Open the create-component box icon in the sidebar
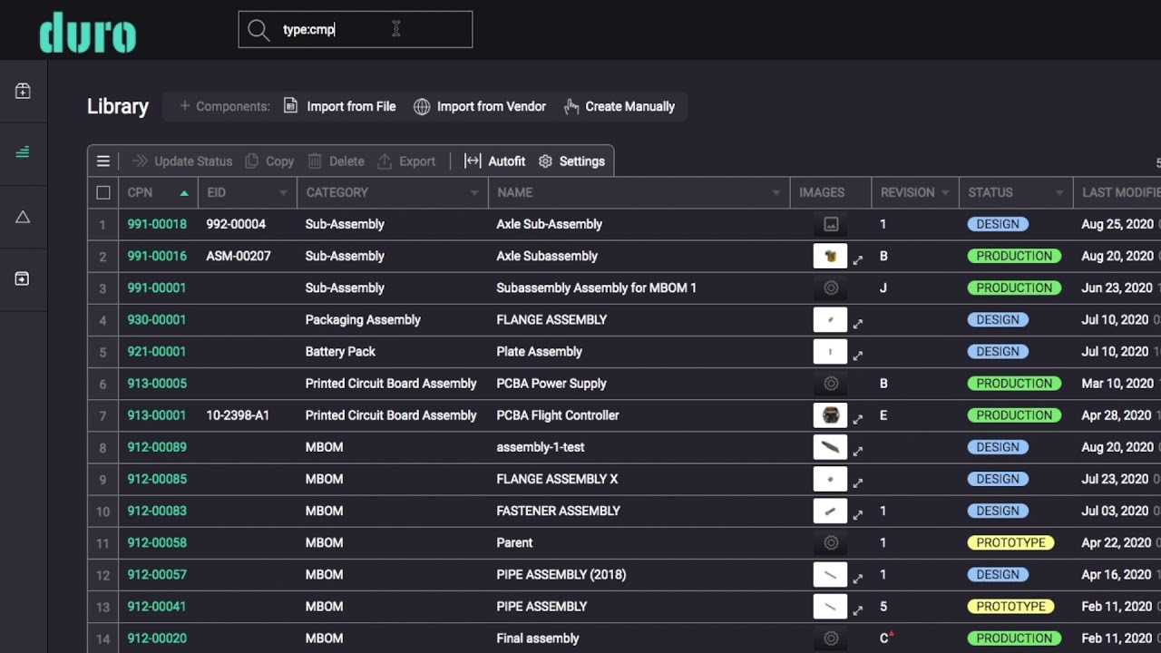Image resolution: width=1161 pixels, height=653 pixels. [24, 91]
